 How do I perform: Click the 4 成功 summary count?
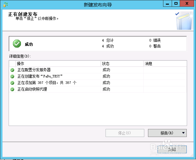(x=108, y=46)
